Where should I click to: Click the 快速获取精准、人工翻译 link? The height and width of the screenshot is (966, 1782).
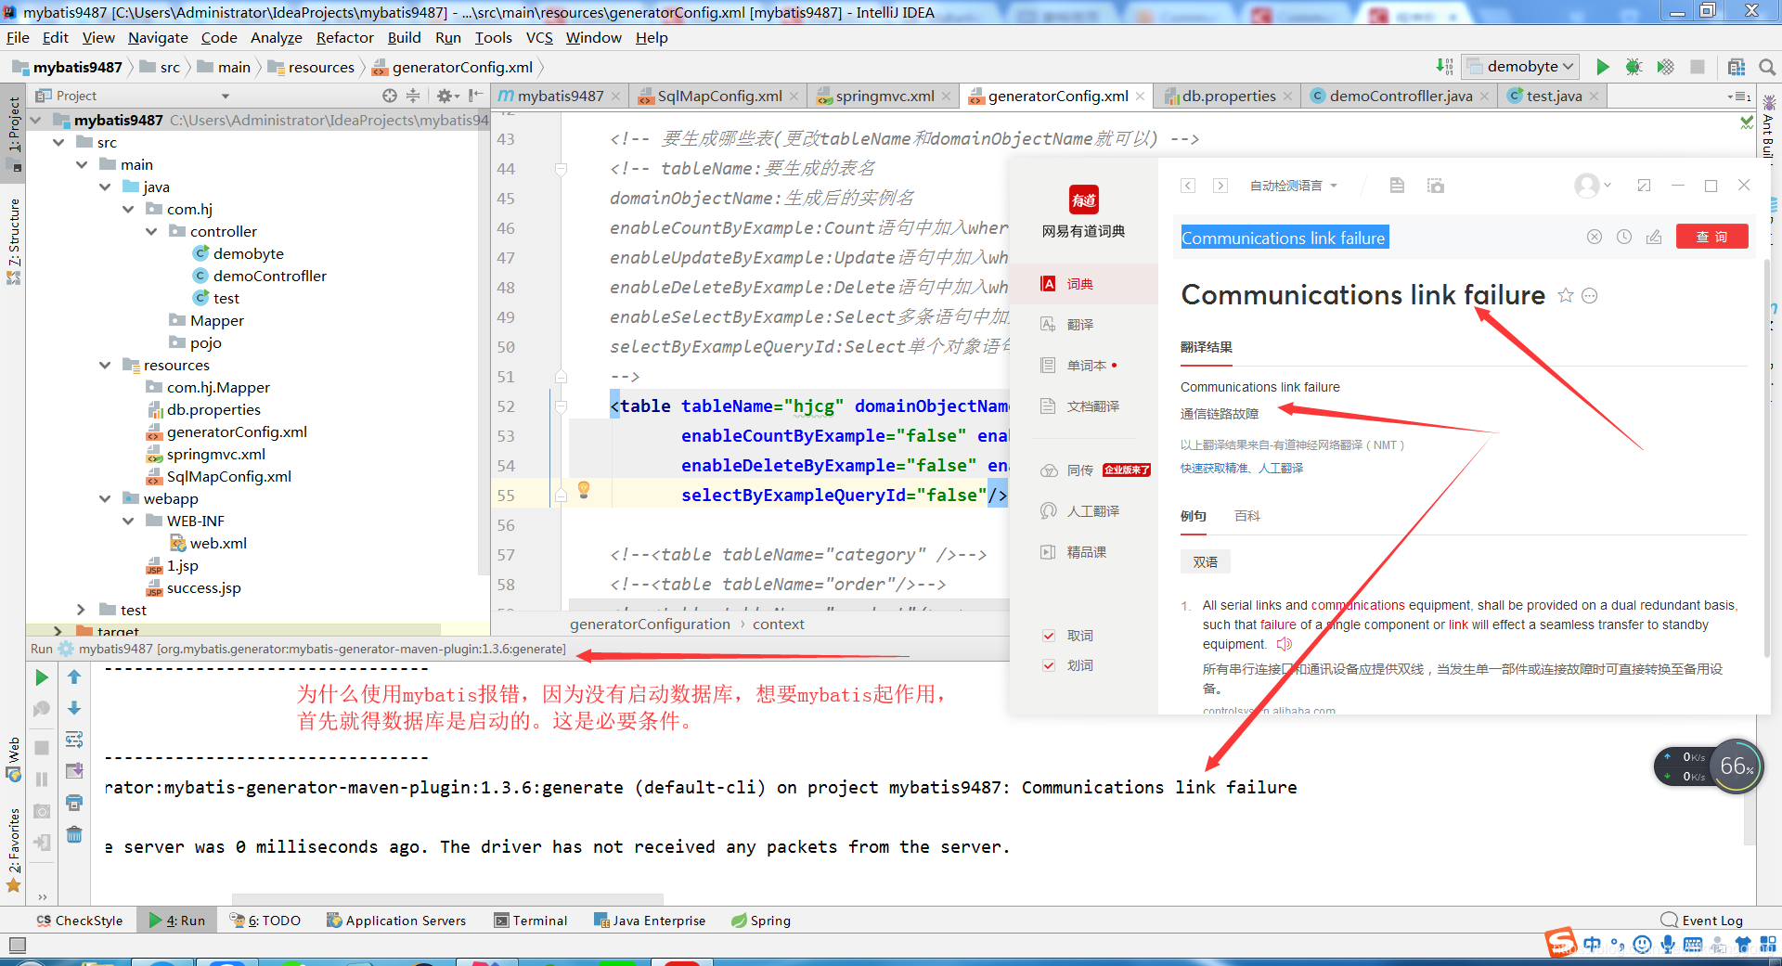[1242, 468]
